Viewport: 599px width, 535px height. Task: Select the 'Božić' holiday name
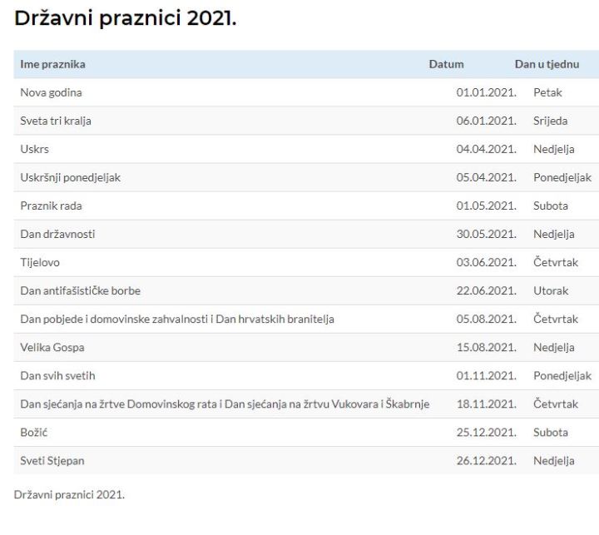(34, 432)
